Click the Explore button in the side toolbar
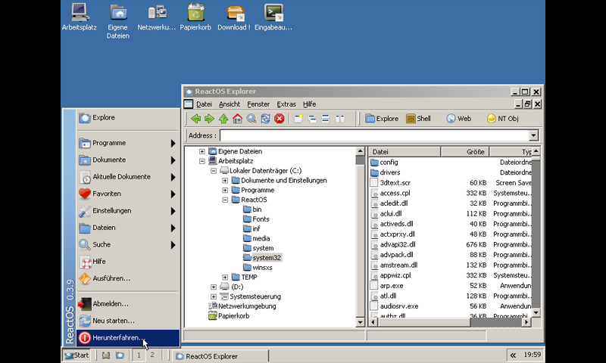 click(382, 119)
